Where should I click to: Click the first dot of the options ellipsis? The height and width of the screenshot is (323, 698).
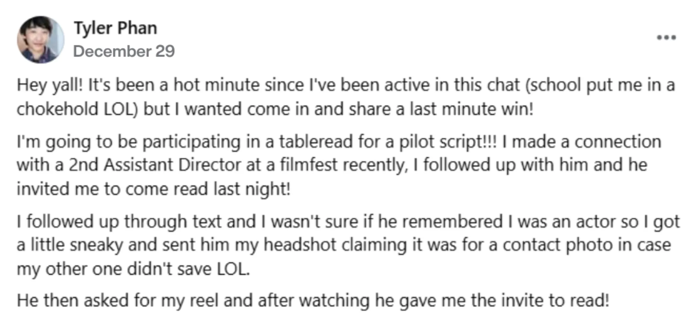click(x=659, y=37)
